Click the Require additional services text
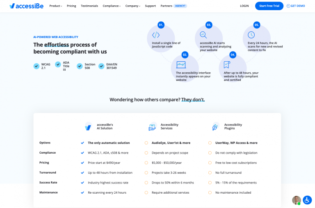This screenshot has height=208, width=315. 170,192
